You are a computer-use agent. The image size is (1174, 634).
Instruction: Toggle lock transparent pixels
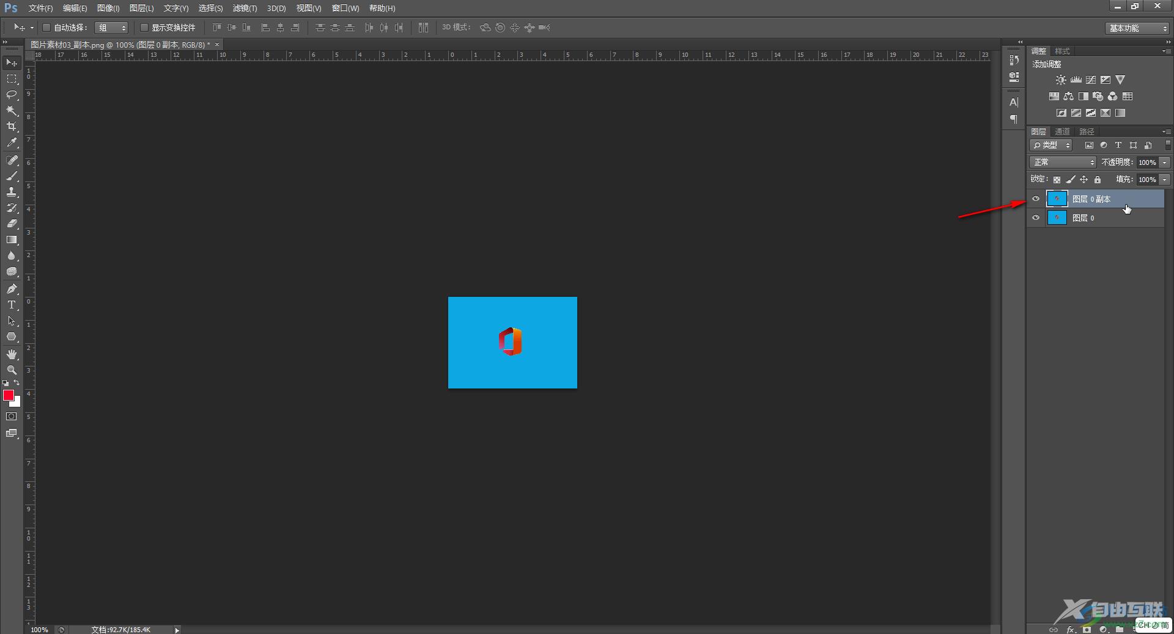pos(1057,180)
